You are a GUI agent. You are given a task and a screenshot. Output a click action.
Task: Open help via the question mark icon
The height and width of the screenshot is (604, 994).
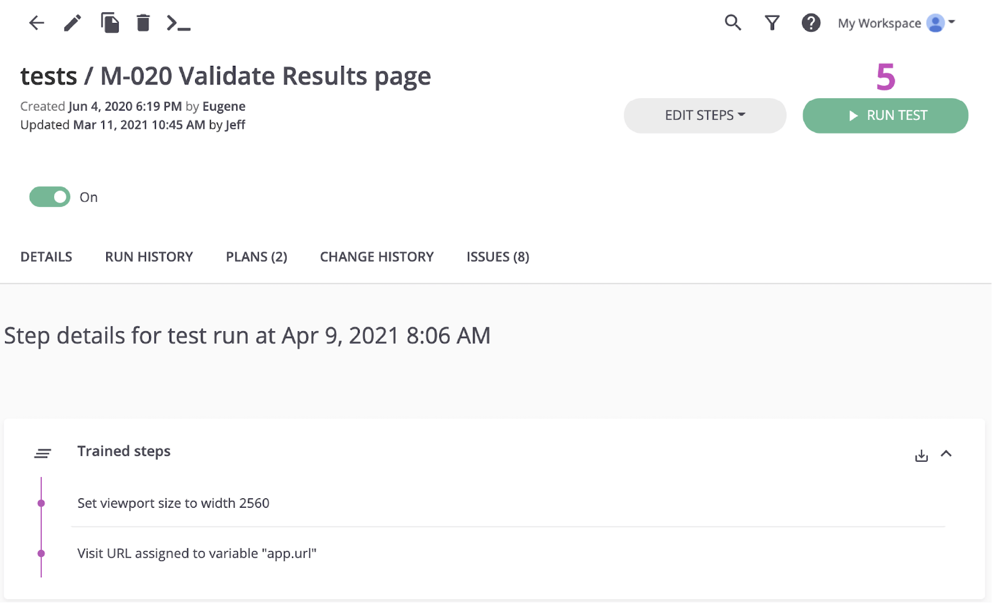tap(811, 22)
